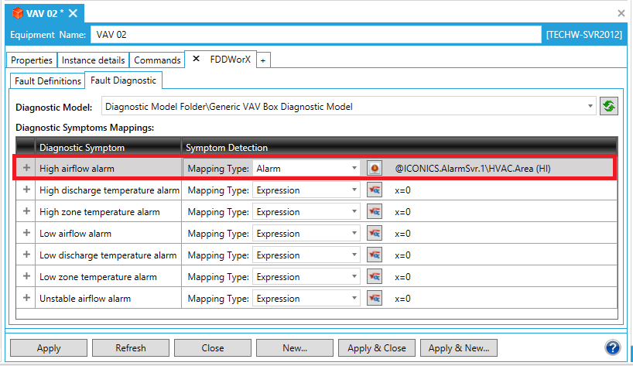
Task: Switch to the Instance details tab
Action: click(x=93, y=60)
